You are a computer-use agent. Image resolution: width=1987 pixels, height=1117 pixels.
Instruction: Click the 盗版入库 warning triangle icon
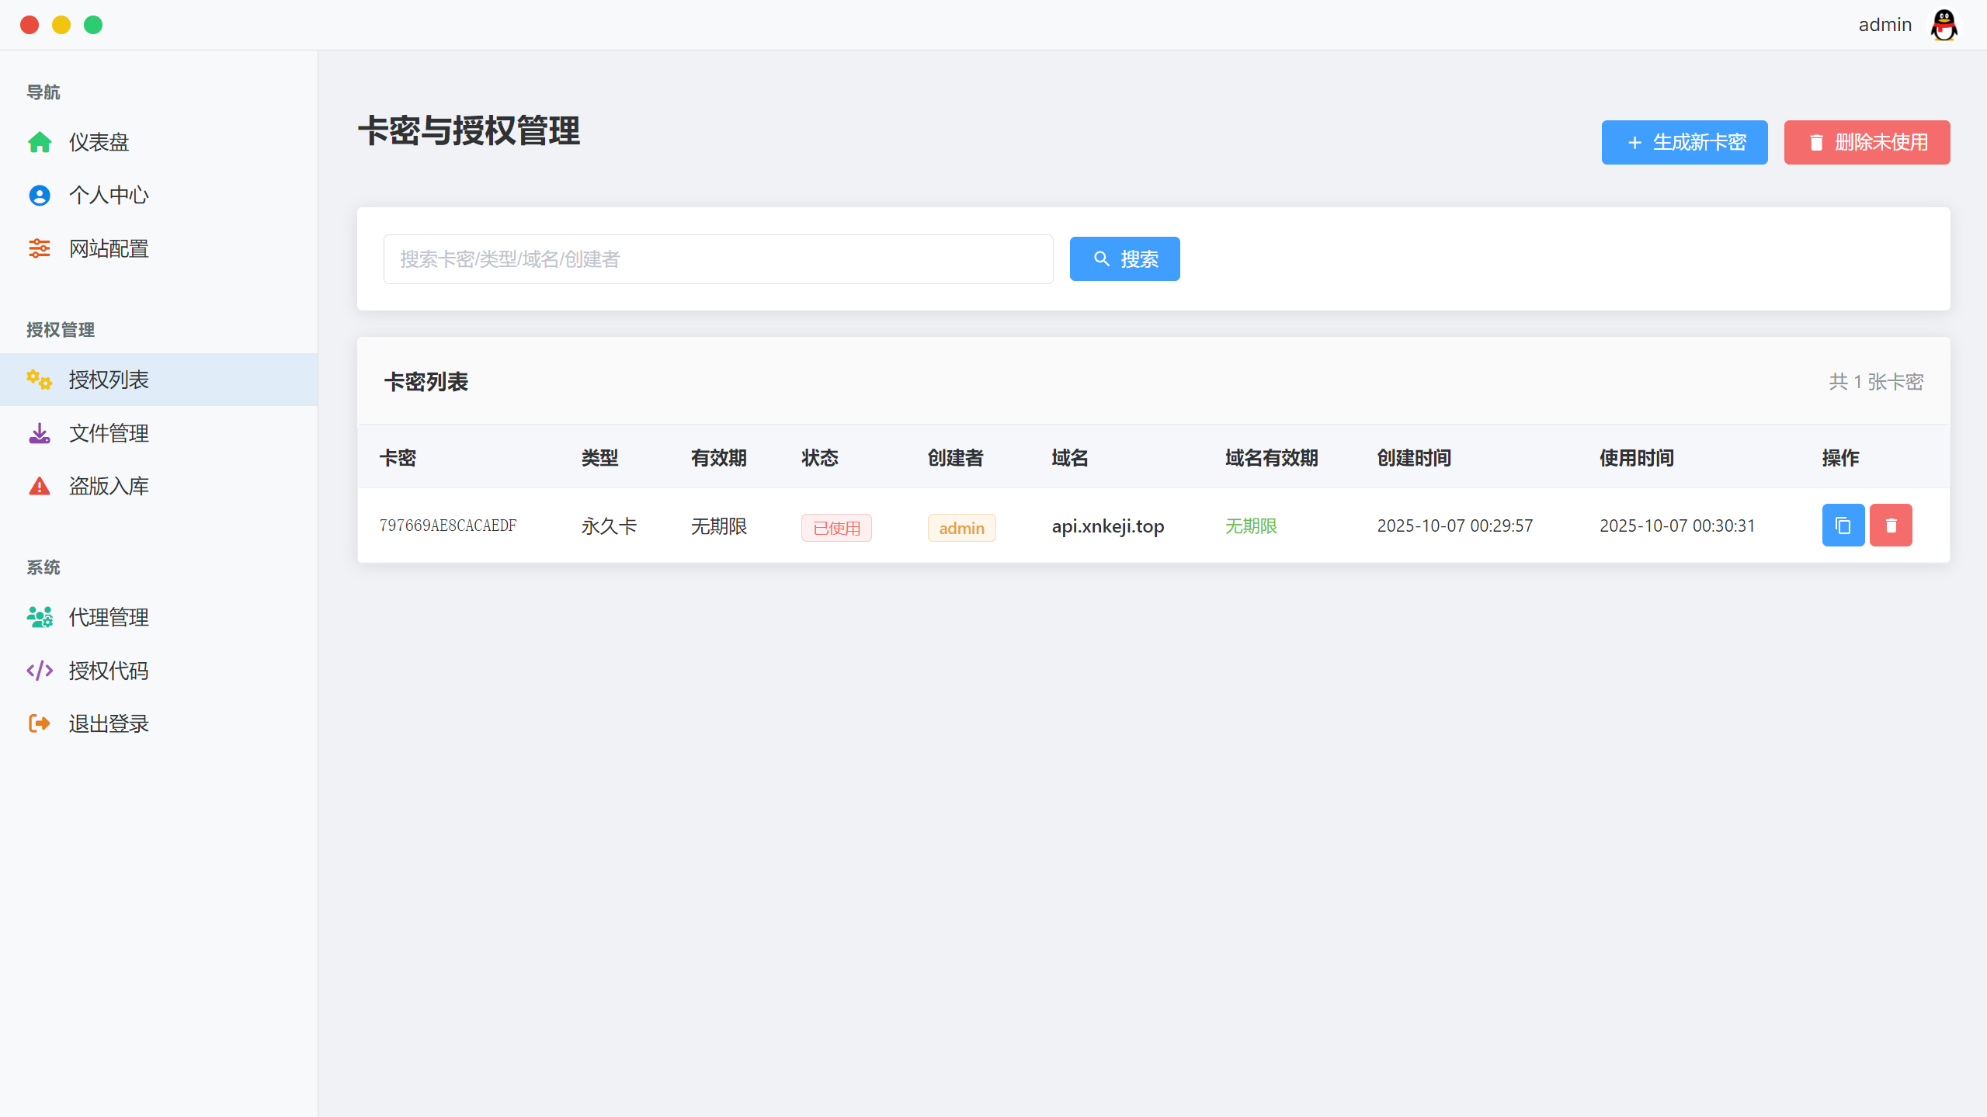[39, 486]
